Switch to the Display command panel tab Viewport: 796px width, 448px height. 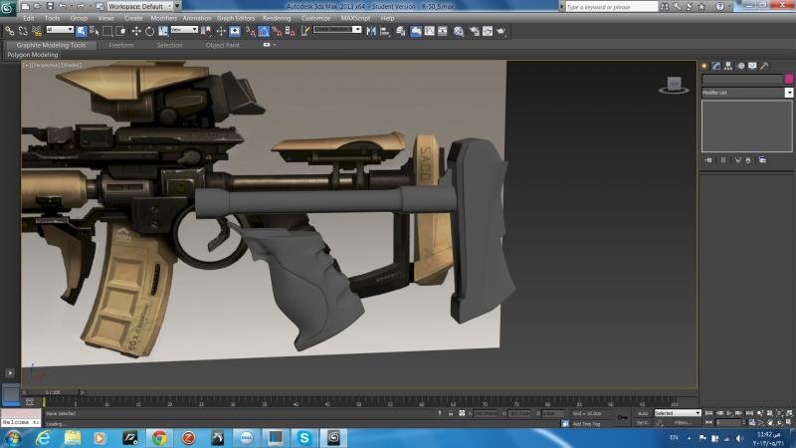coord(752,66)
